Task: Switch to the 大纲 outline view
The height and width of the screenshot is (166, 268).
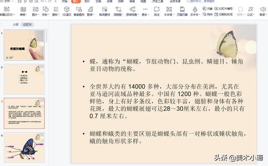Action: point(15,25)
